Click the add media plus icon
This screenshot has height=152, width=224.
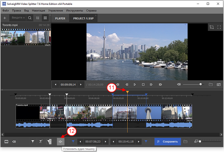(5, 18)
